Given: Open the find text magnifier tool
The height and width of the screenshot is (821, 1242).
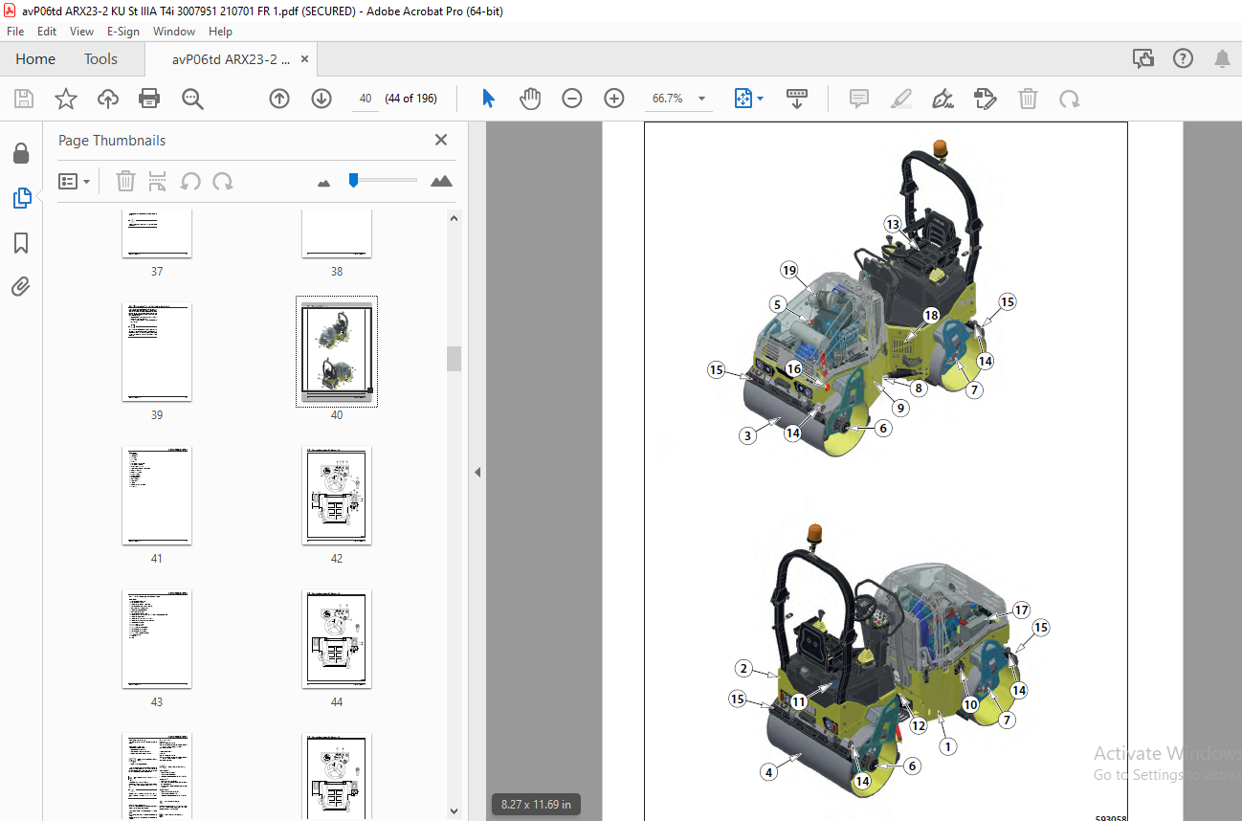Looking at the screenshot, I should point(192,99).
